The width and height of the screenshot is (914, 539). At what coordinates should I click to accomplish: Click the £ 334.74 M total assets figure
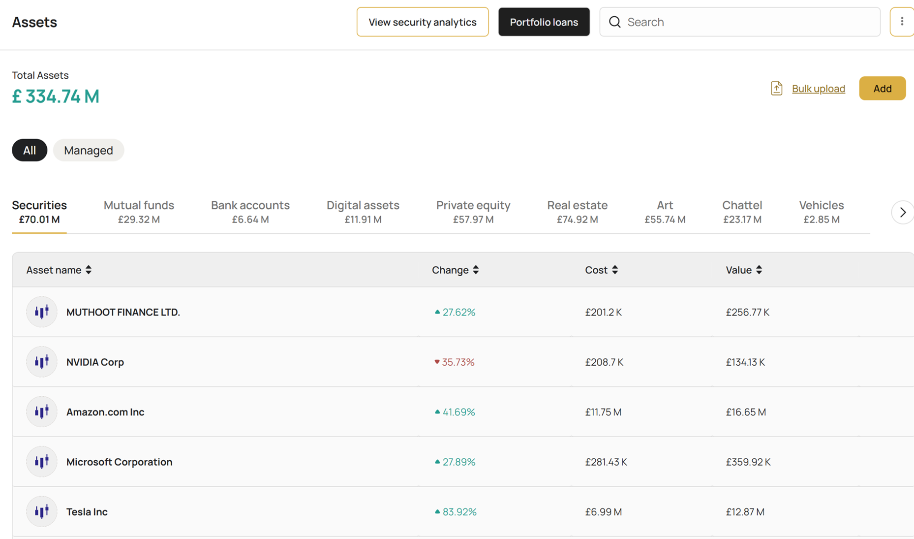click(56, 96)
